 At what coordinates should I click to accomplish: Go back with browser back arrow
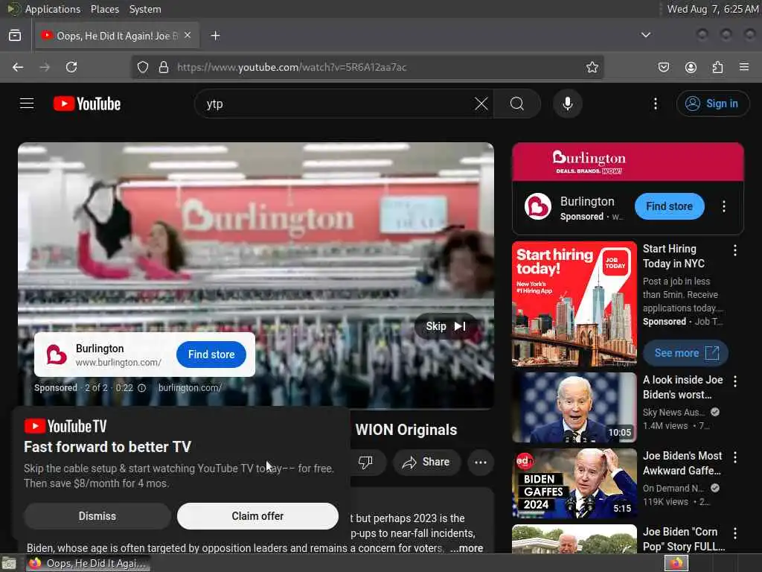click(18, 67)
